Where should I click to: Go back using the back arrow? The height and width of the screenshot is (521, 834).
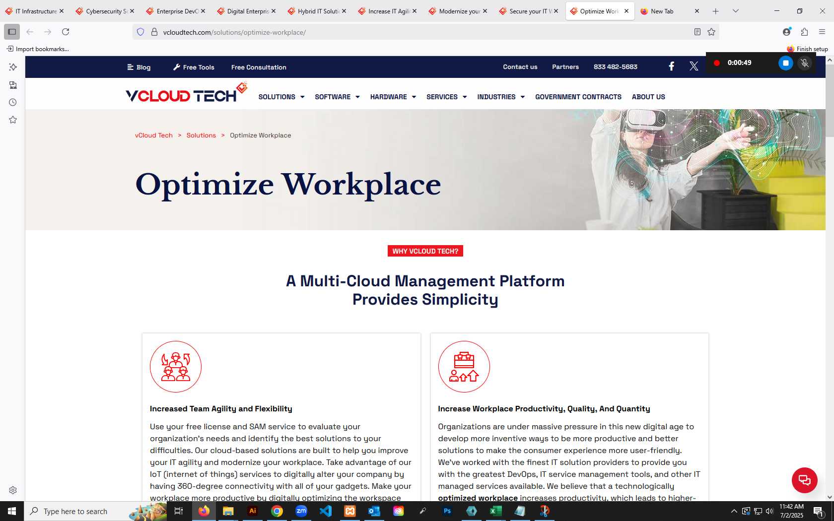[30, 32]
